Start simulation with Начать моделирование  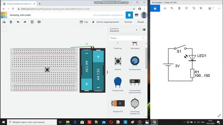(106, 22)
